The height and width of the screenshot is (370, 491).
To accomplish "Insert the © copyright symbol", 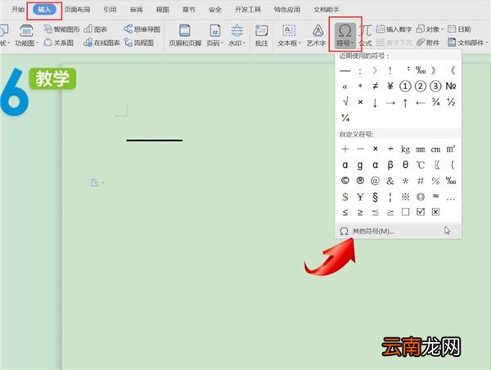I will click(x=345, y=180).
